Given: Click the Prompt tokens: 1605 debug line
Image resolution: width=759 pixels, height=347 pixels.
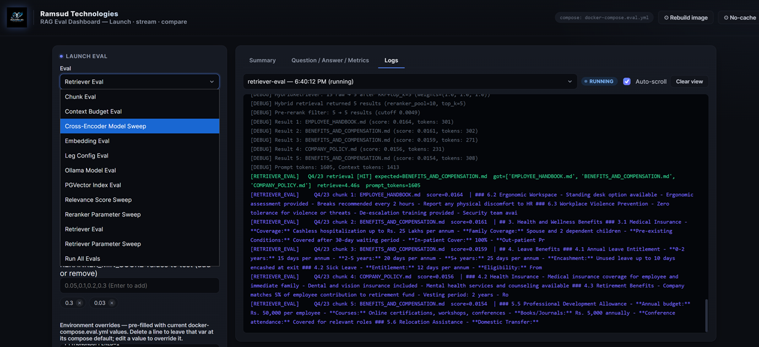Looking at the screenshot, I should click(324, 167).
